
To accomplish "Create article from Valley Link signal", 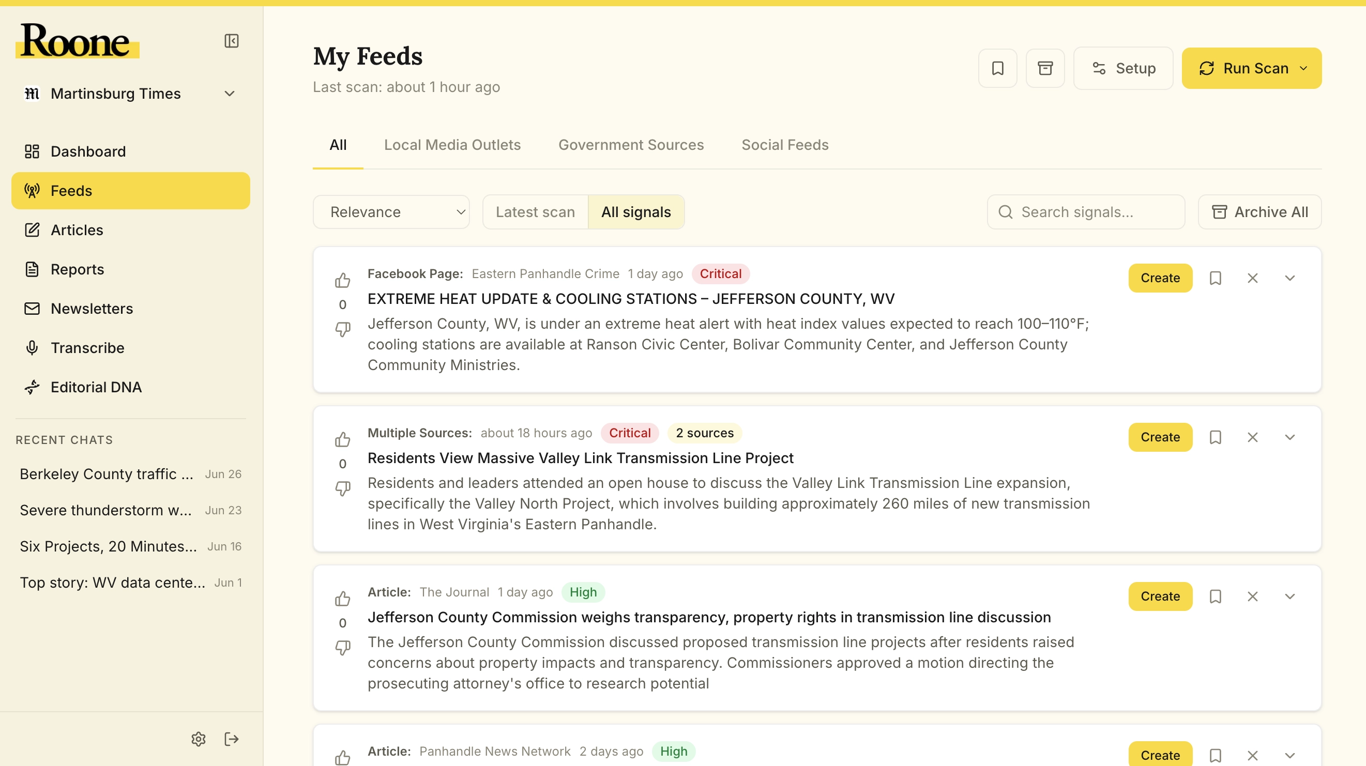I will coord(1160,437).
